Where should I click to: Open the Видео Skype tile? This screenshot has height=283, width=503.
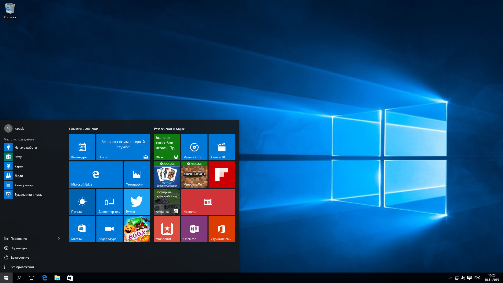point(110,229)
